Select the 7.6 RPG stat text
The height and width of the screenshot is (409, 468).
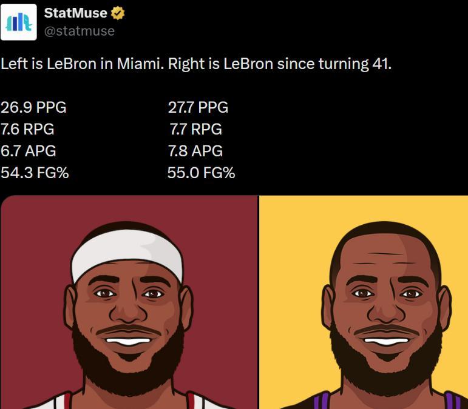[27, 129]
